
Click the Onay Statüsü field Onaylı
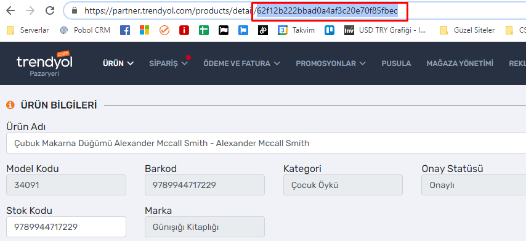pos(474,185)
